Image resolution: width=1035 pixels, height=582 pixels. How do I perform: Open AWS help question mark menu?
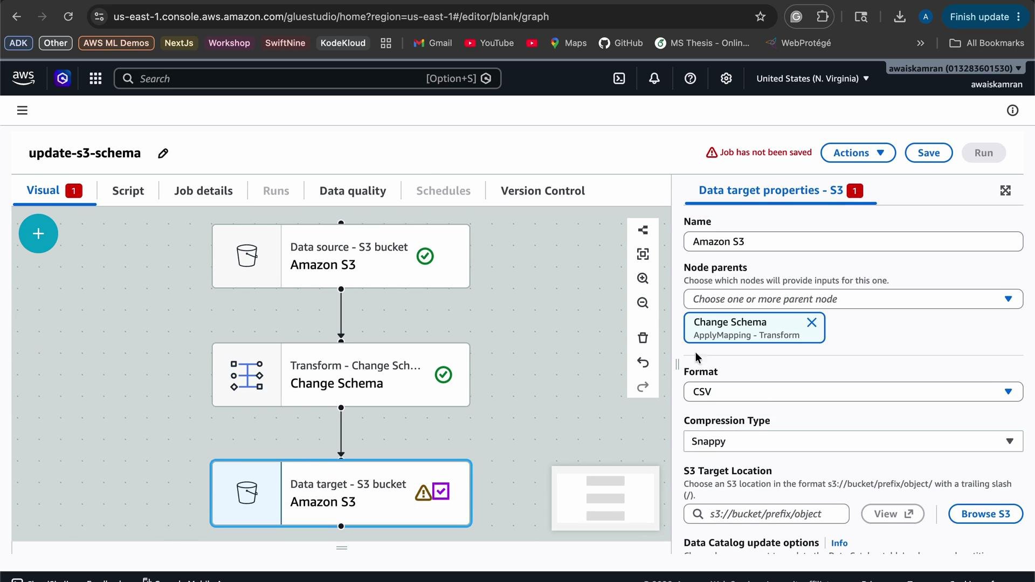[690, 79]
